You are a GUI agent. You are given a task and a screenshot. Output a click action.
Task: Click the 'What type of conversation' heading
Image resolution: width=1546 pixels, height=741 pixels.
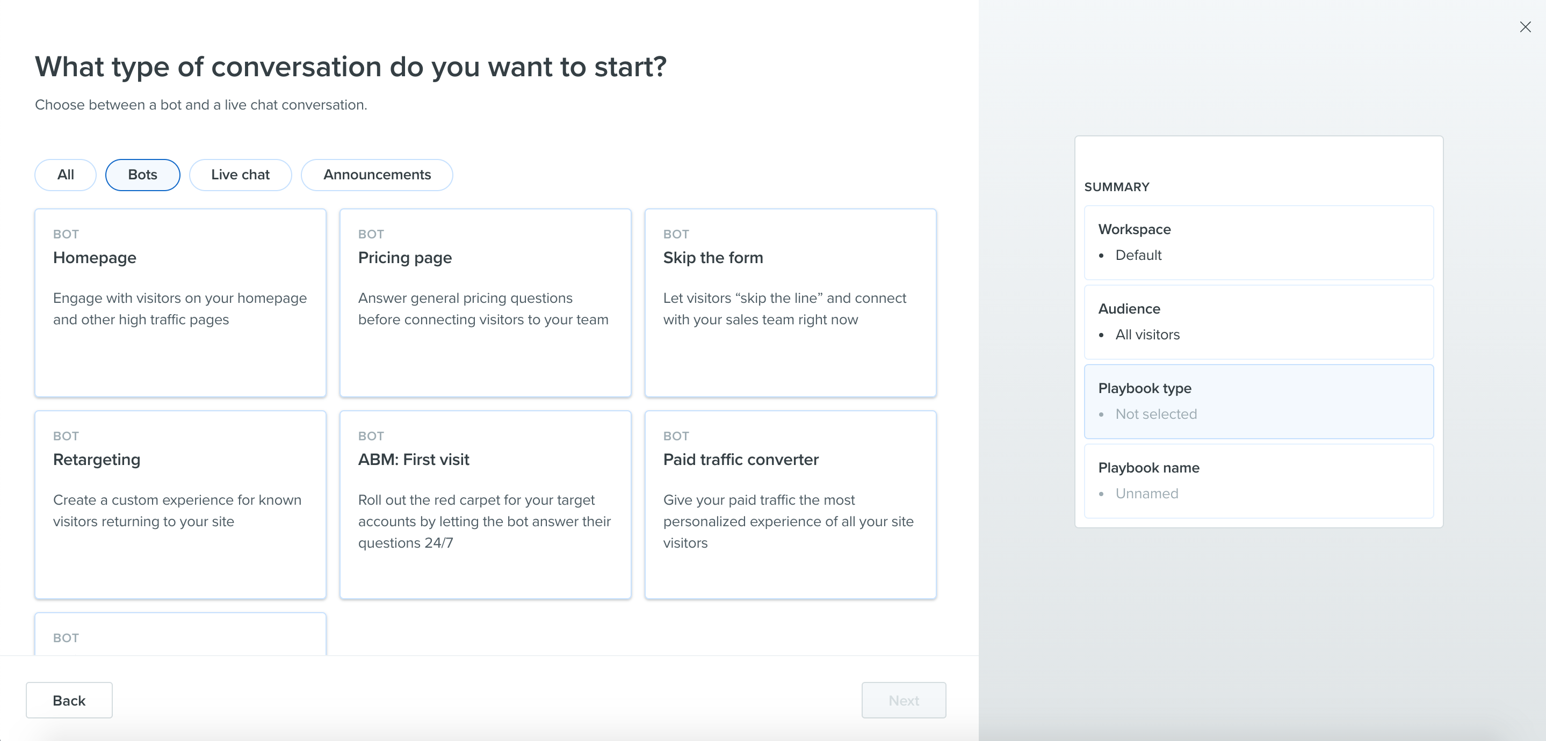point(350,67)
